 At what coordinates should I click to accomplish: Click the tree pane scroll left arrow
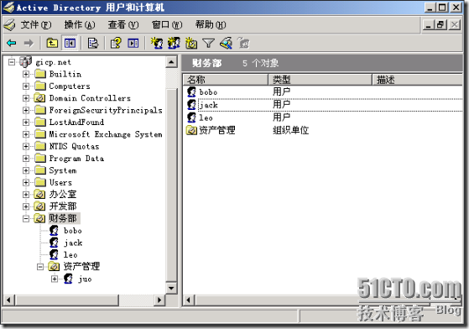8,300
